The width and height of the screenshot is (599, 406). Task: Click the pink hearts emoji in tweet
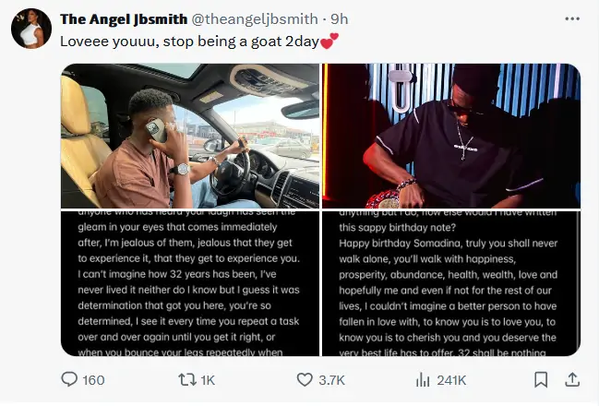pos(329,41)
